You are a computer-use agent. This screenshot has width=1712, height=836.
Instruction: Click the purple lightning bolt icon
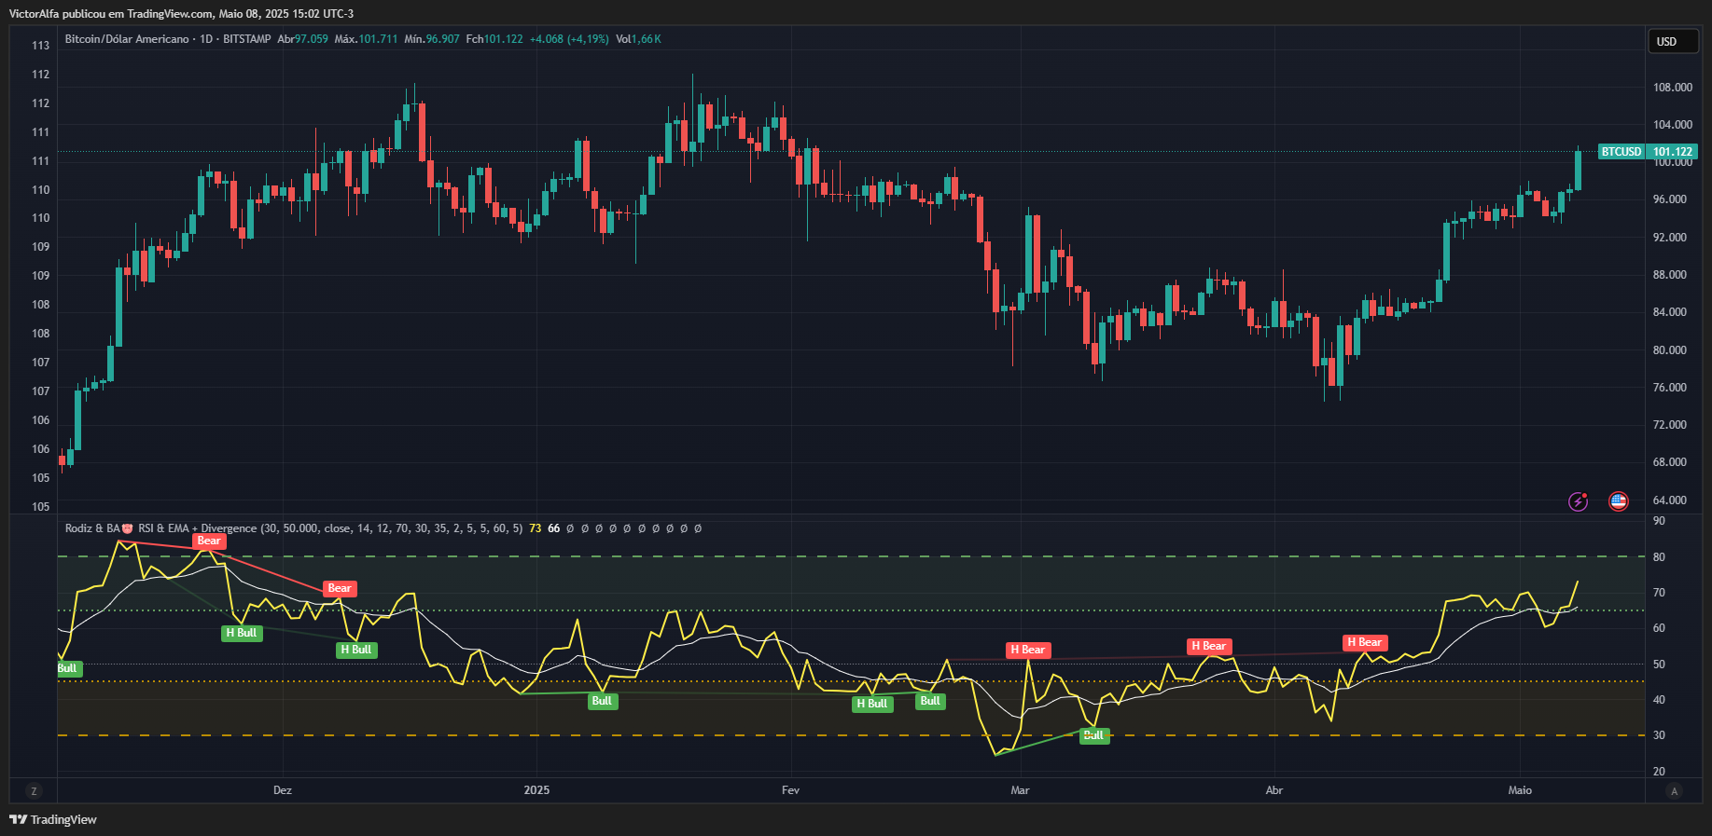pyautogui.click(x=1578, y=501)
